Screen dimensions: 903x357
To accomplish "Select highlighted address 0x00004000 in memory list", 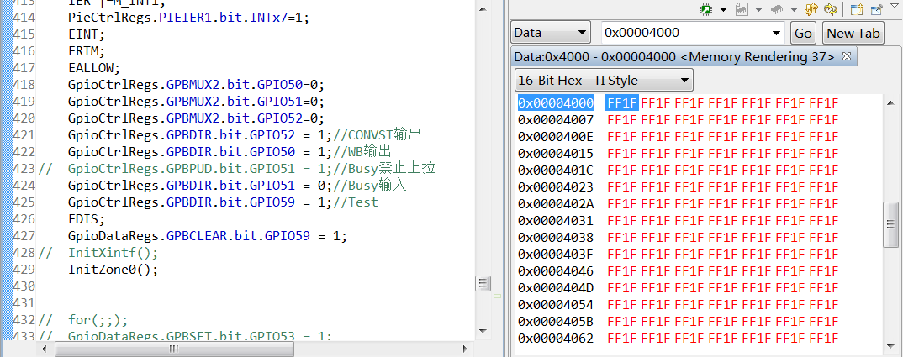I will [x=556, y=103].
